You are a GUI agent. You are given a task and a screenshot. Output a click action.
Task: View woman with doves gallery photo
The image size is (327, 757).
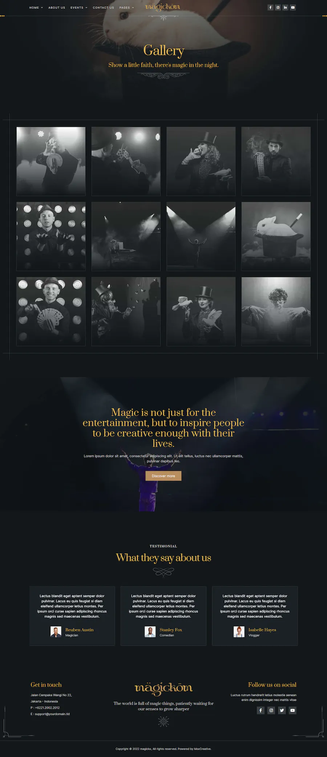201,312
